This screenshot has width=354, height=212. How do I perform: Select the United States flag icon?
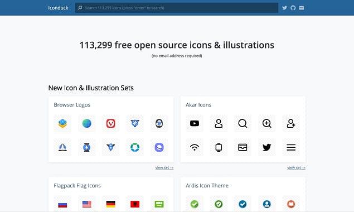87,204
